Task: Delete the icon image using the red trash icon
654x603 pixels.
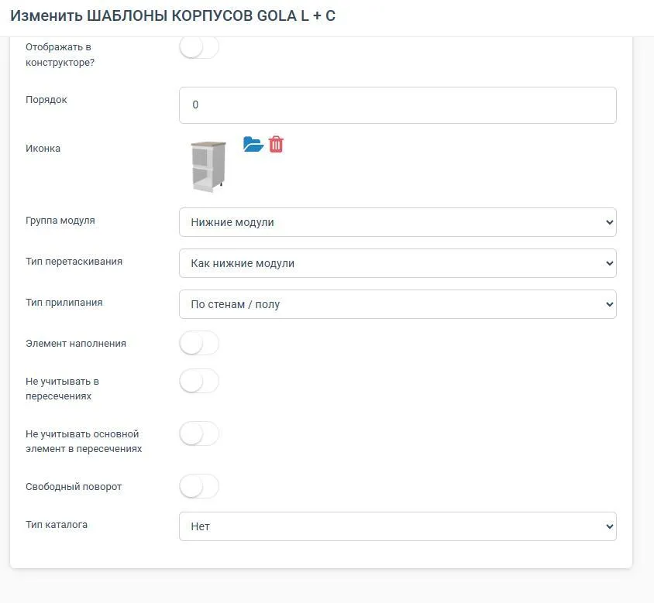Action: click(x=276, y=144)
